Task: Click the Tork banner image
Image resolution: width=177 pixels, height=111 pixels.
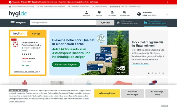Action: click(89, 53)
